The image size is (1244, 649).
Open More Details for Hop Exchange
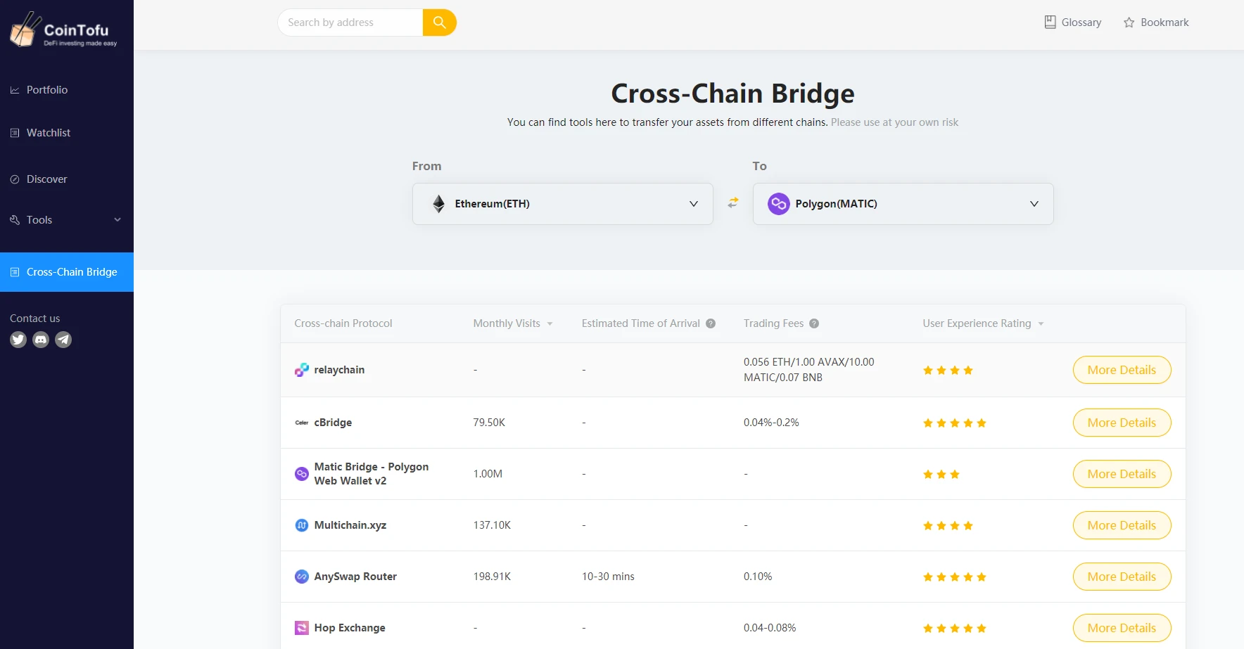[x=1122, y=628]
